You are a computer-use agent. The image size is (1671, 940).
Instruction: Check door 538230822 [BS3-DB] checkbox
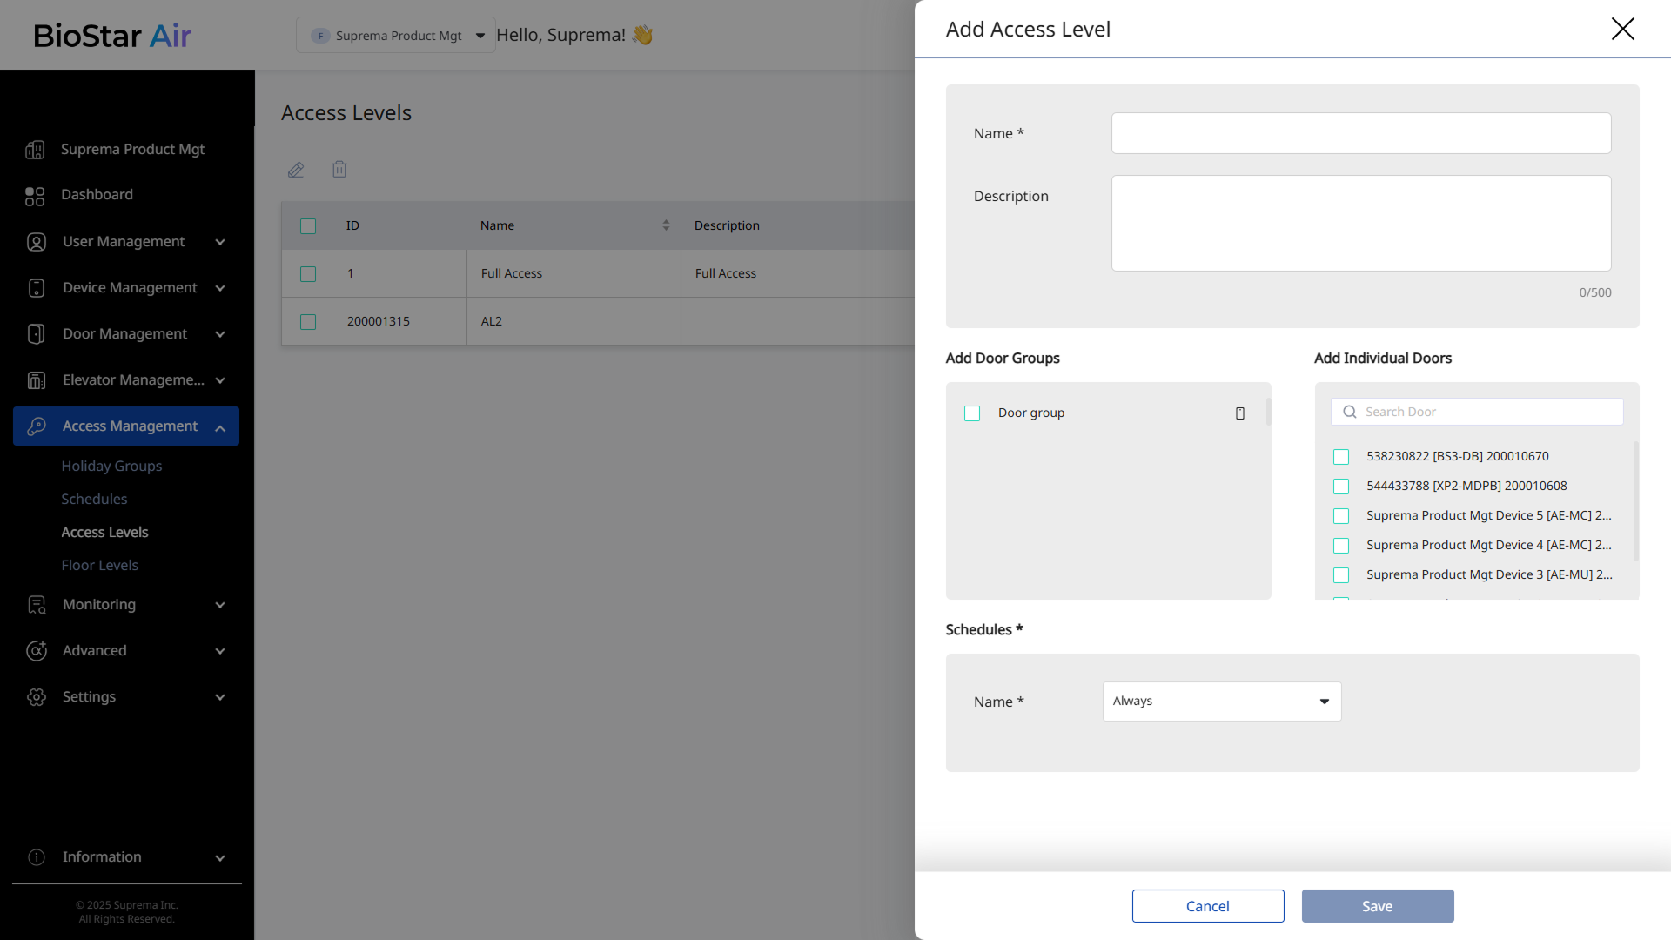coord(1341,457)
